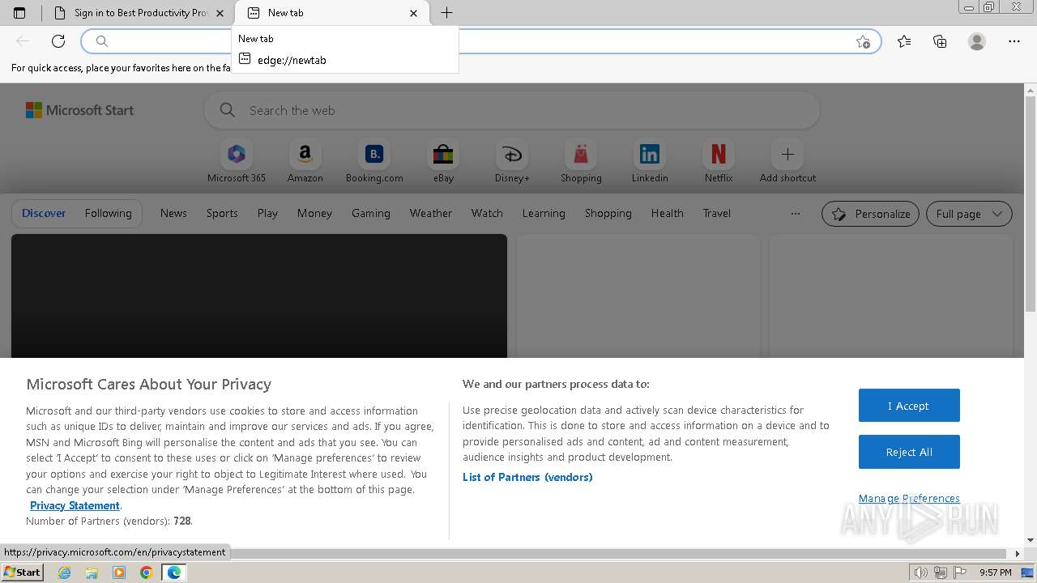
Task: Click the Search the web box
Action: pos(512,110)
